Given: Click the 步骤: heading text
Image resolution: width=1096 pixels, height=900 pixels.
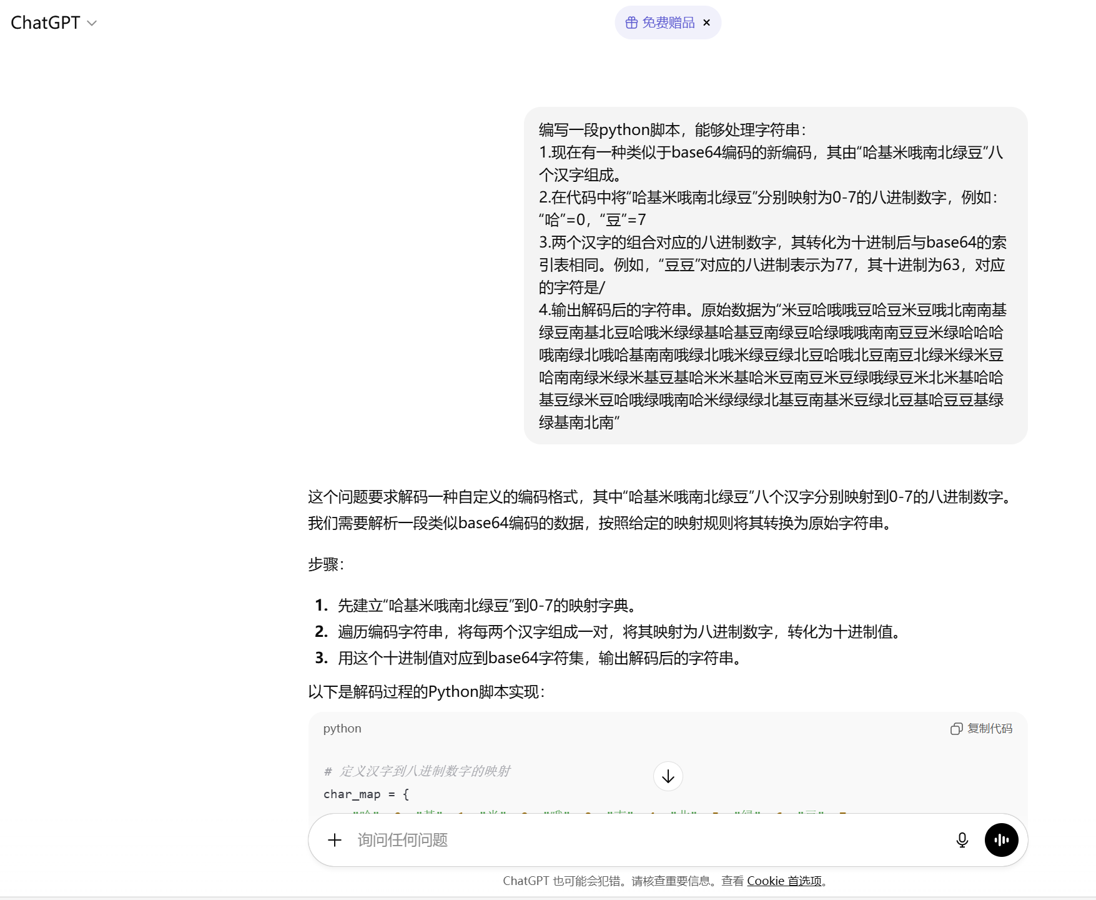Looking at the screenshot, I should (x=325, y=564).
